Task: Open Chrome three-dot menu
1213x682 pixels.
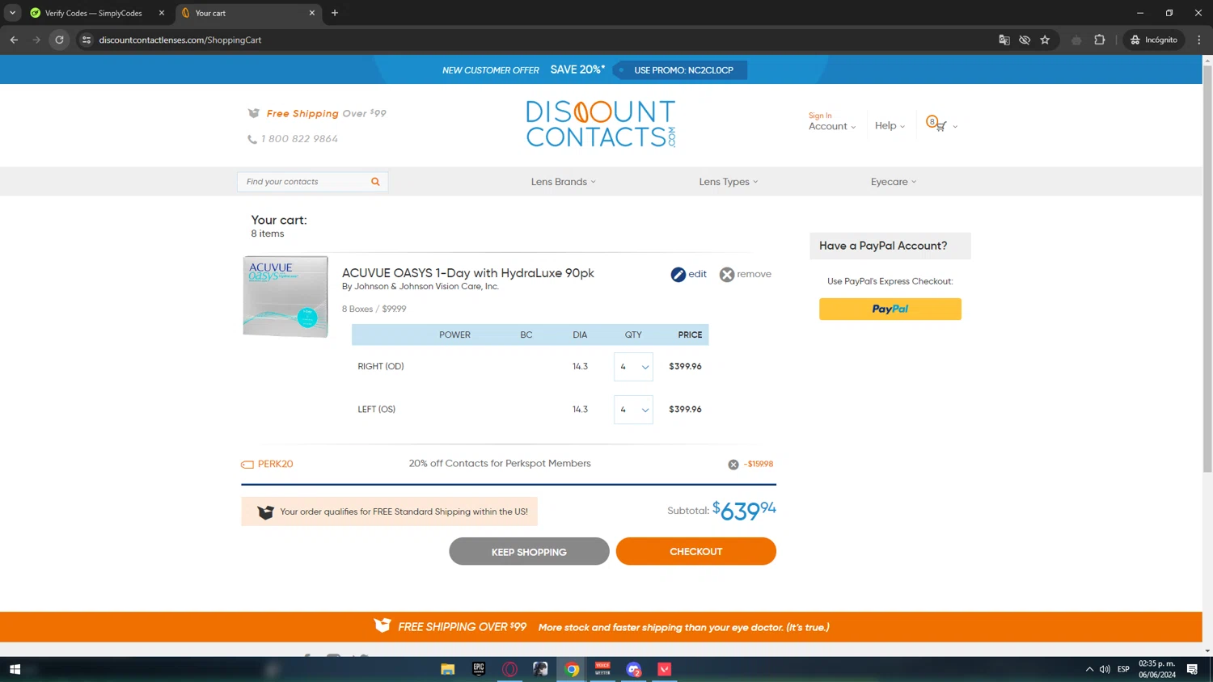Action: (x=1198, y=40)
